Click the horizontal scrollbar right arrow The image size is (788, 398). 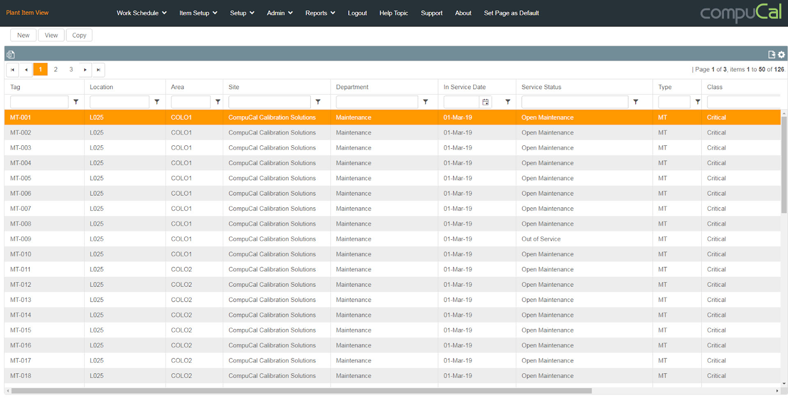click(x=778, y=391)
